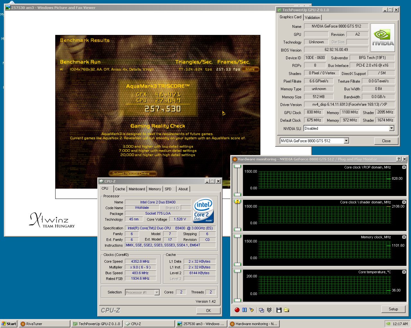
Task: Click the Intel Core 2 Duo logo in CPU-Z
Action: (204, 210)
